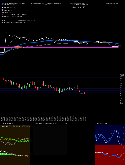The image size is (125, 165).
Task: Click the 'Intra Day Trading Price & MRSI' title
Action: click(51, 123)
